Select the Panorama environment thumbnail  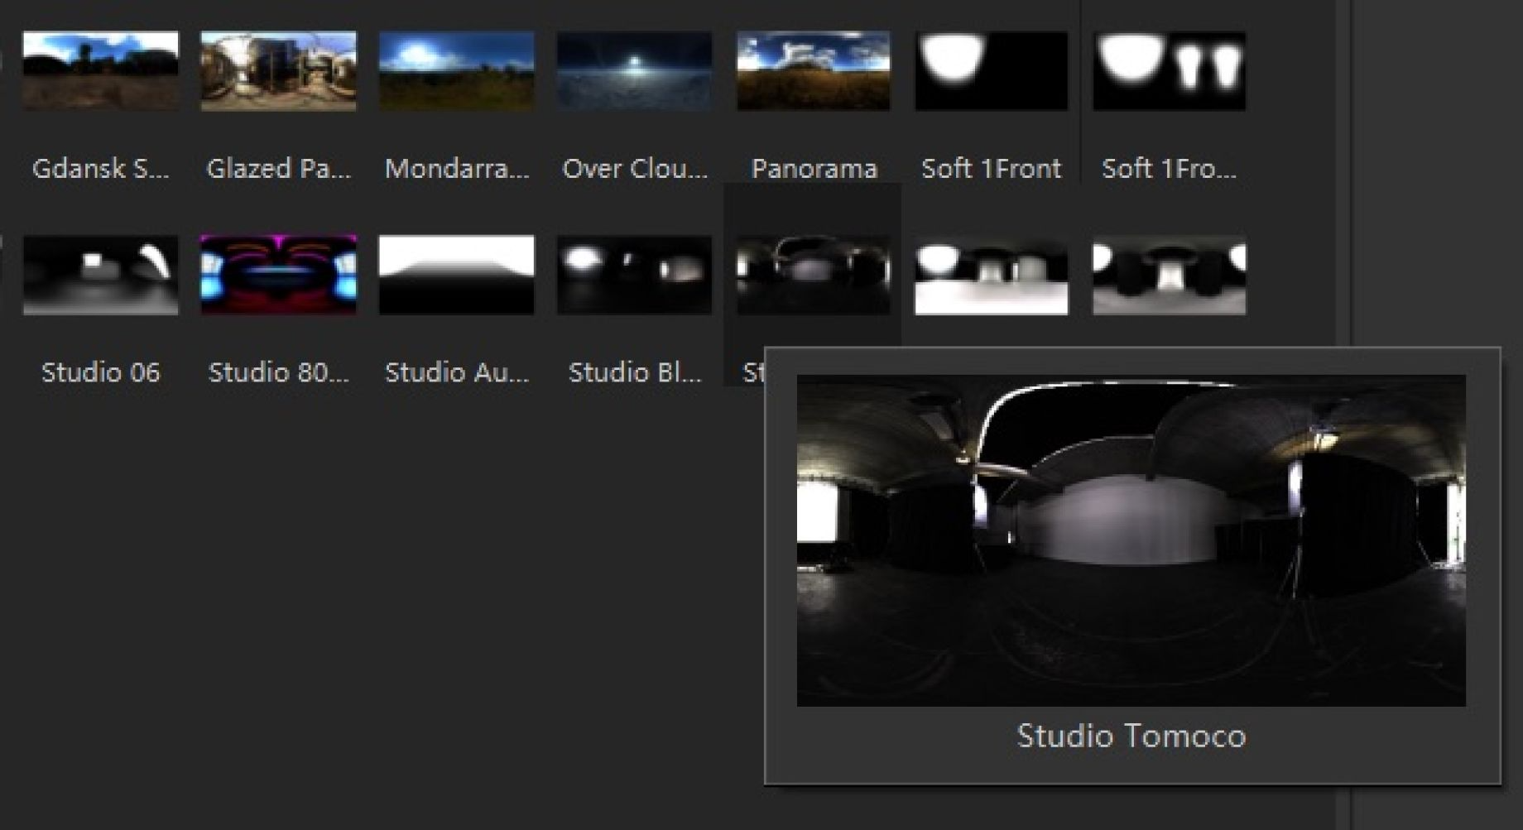click(814, 71)
